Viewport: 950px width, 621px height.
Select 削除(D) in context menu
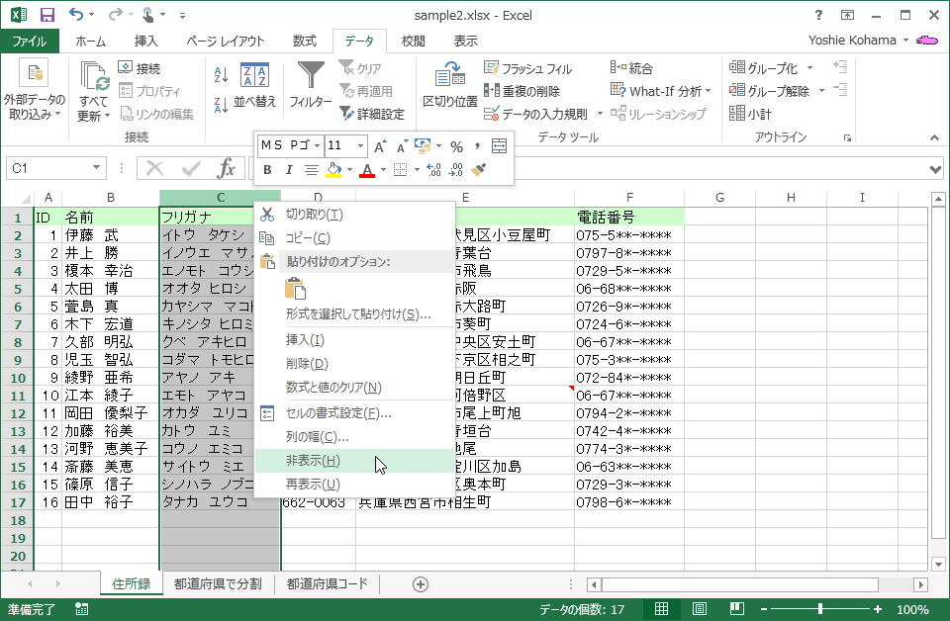click(x=354, y=363)
